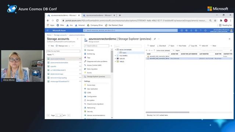
Task: Click the New storage account button
Action: coord(51,46)
